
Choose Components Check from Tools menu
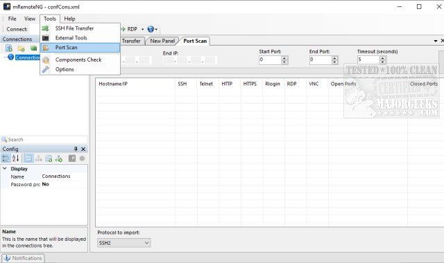point(80,60)
